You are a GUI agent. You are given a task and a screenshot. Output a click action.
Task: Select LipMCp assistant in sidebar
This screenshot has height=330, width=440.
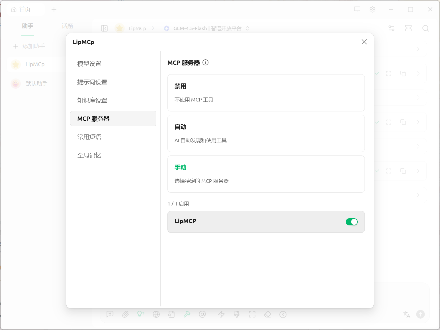[37, 64]
